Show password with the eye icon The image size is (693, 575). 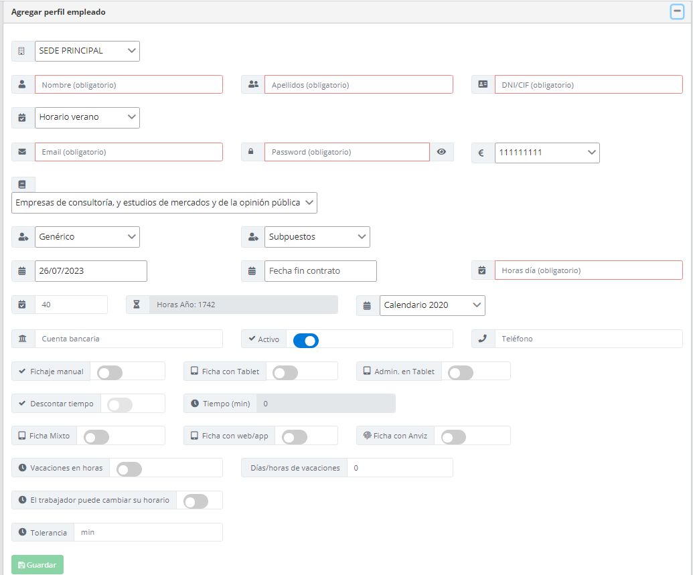click(x=441, y=152)
